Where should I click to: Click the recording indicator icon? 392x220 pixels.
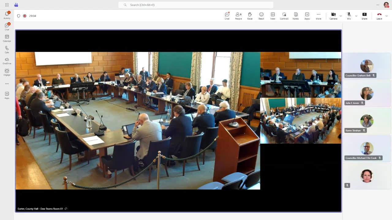click(25, 16)
